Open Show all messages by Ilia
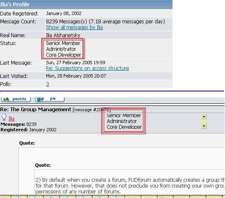 tap(74, 27)
